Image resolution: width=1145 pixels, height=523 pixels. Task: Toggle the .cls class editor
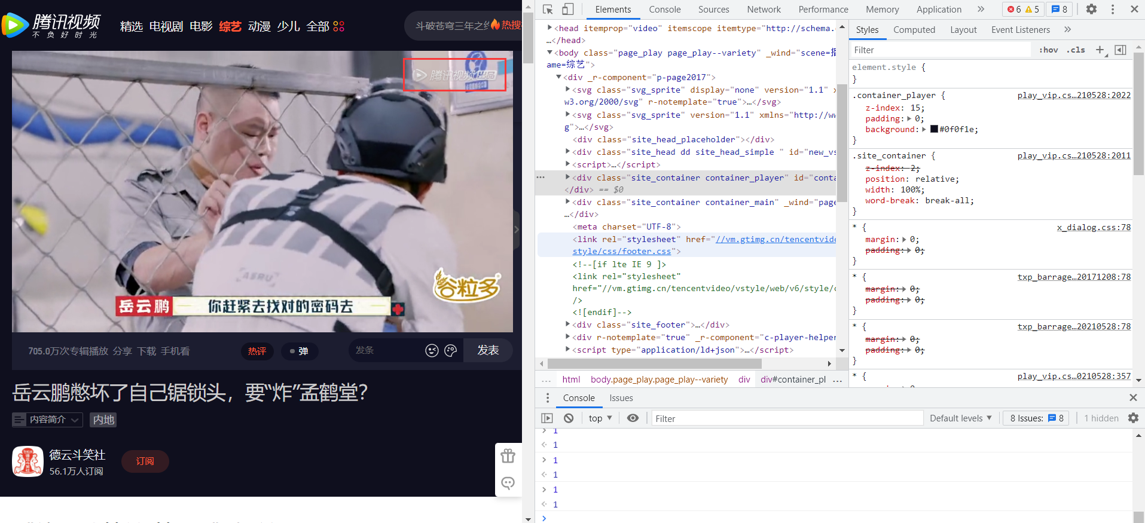pos(1076,50)
